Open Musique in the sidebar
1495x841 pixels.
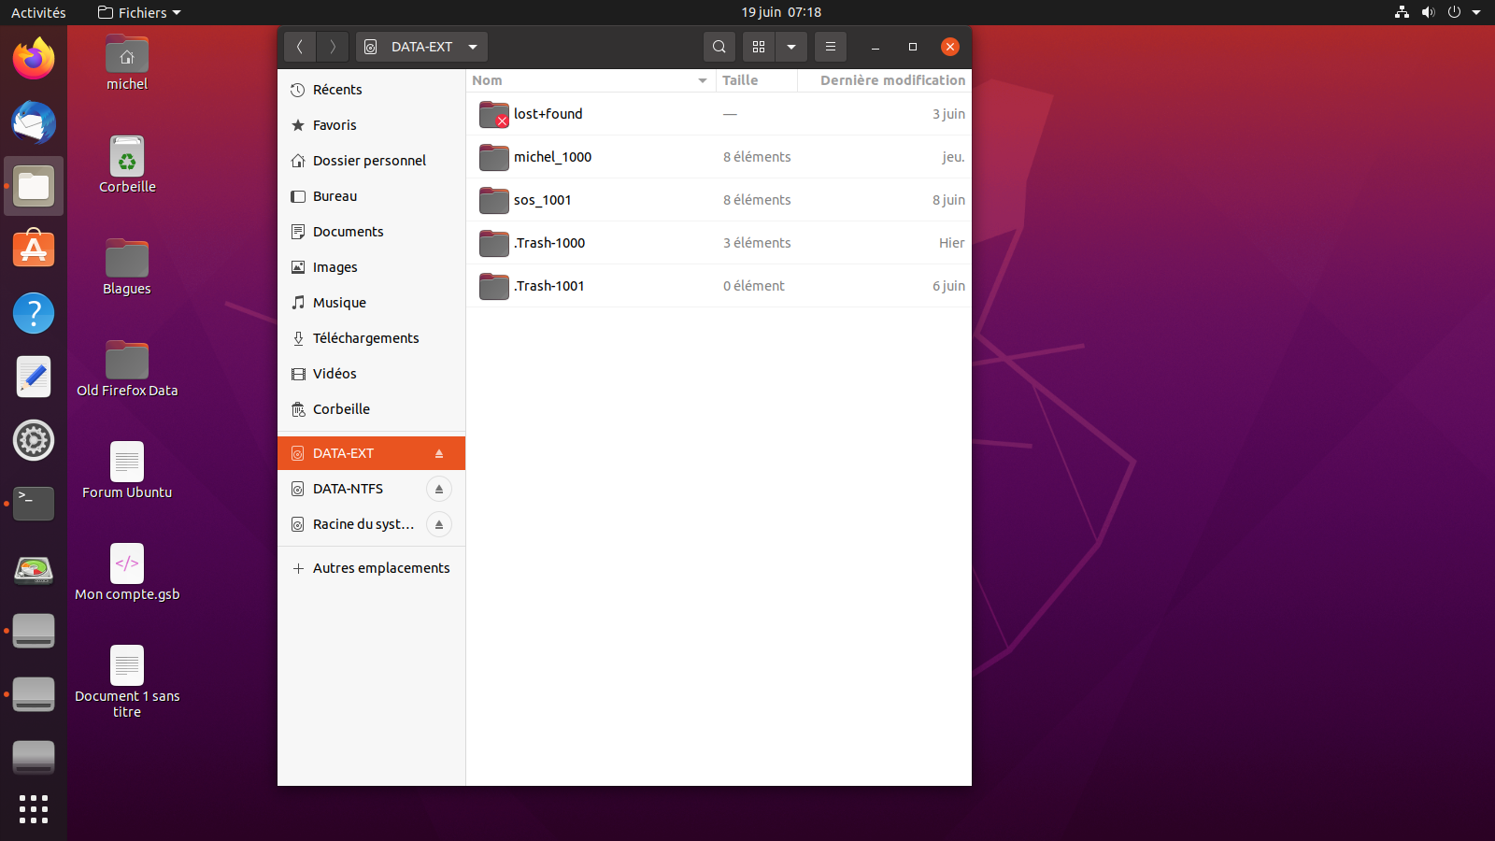[x=372, y=303]
